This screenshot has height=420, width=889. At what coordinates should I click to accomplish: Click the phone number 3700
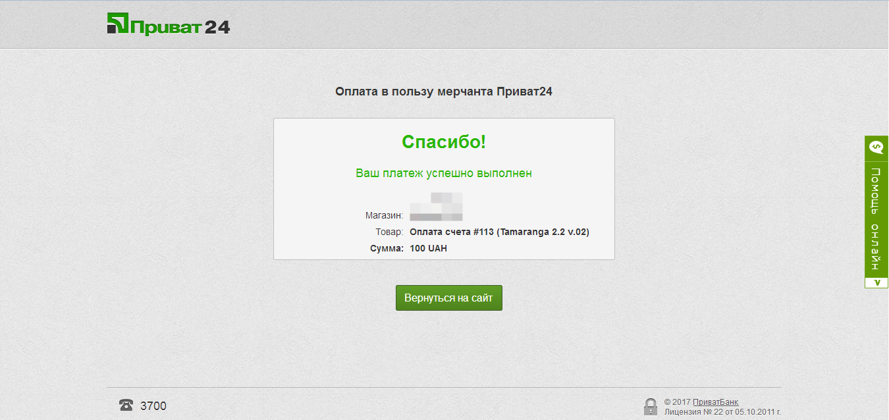pyautogui.click(x=153, y=406)
